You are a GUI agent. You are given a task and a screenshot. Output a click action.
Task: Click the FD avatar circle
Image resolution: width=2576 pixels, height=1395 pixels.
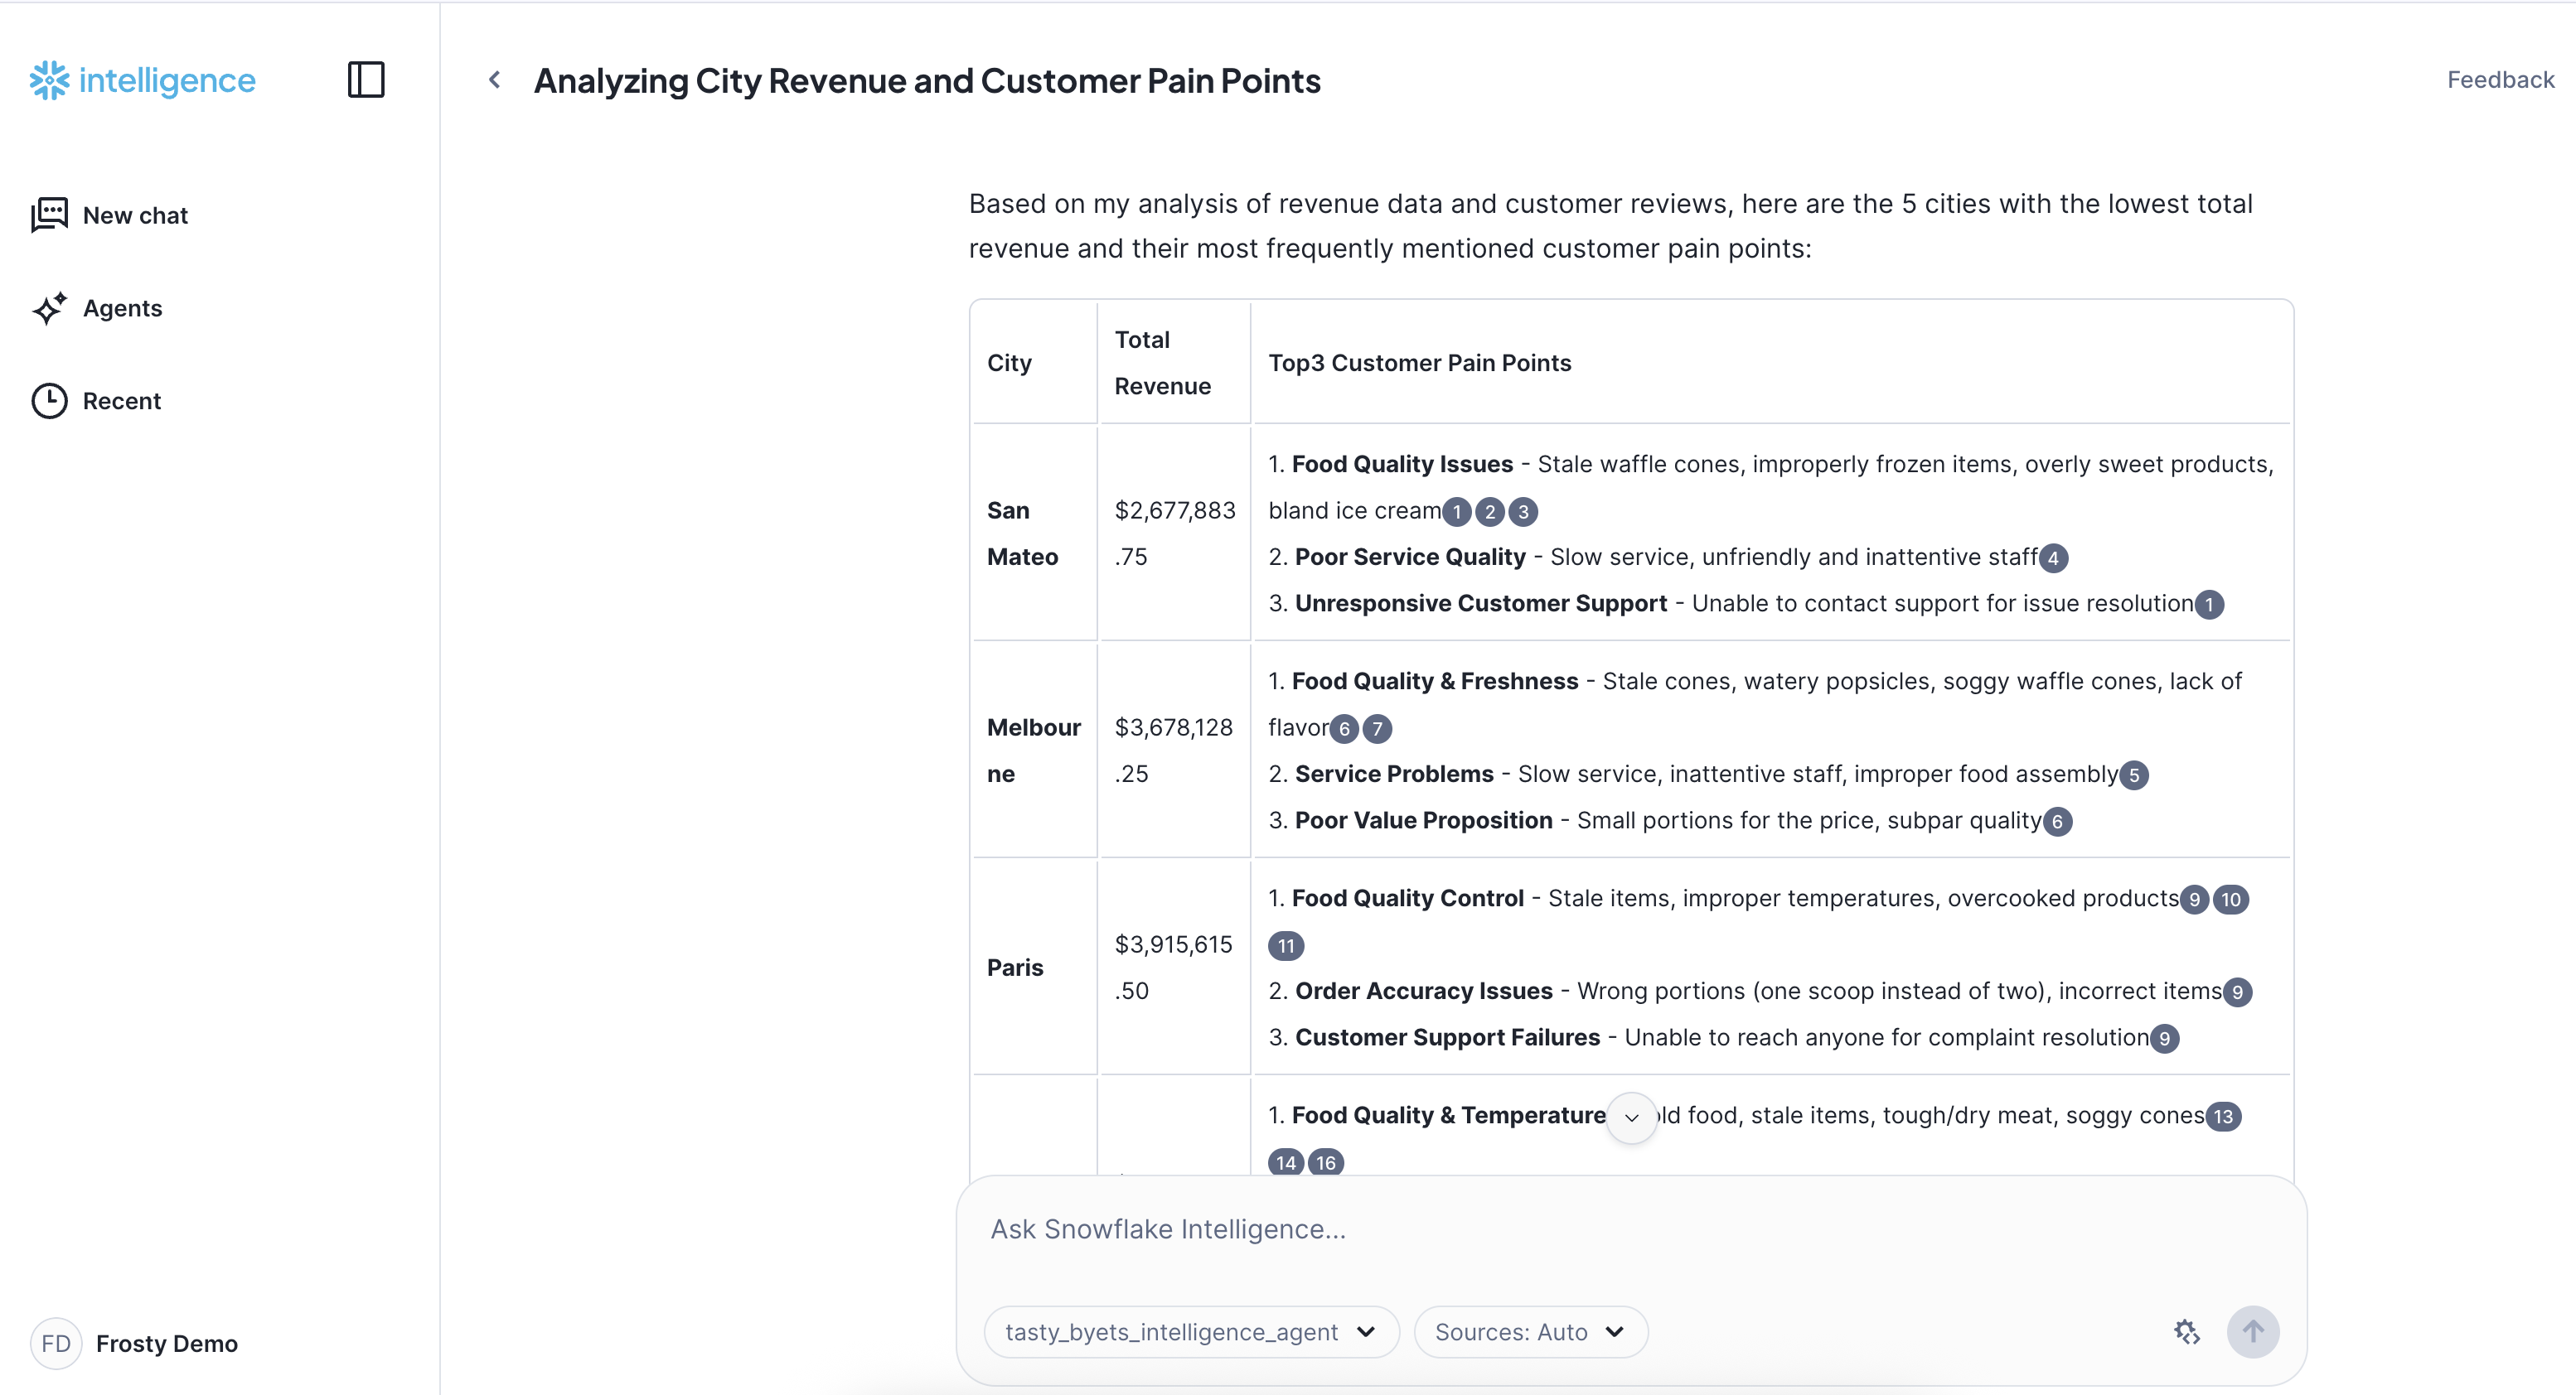[x=55, y=1343]
